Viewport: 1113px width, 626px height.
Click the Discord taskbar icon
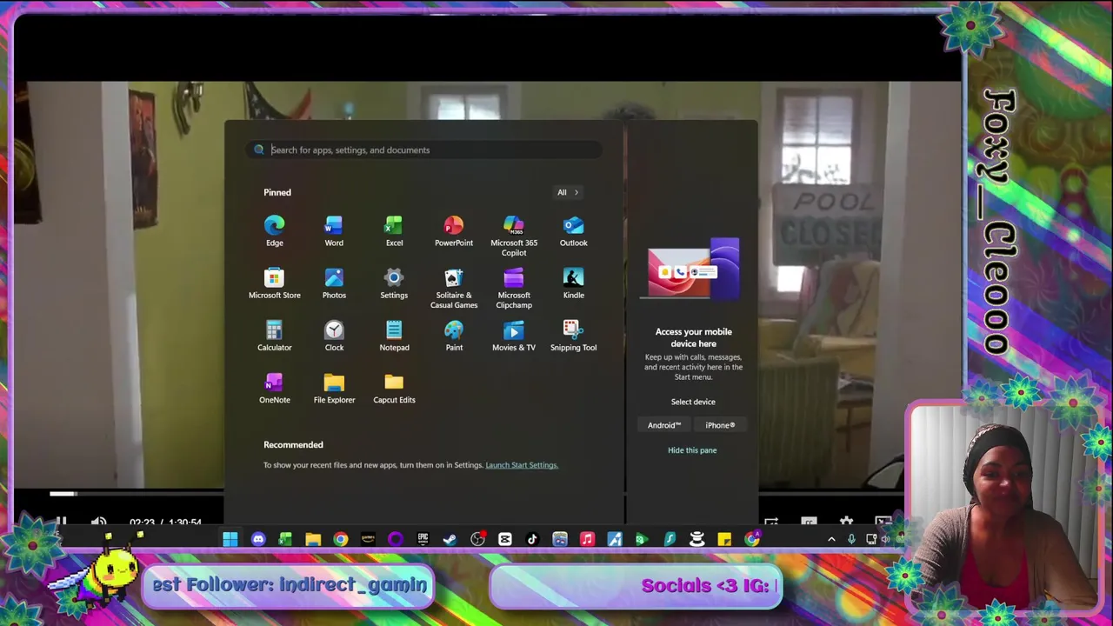(x=258, y=539)
